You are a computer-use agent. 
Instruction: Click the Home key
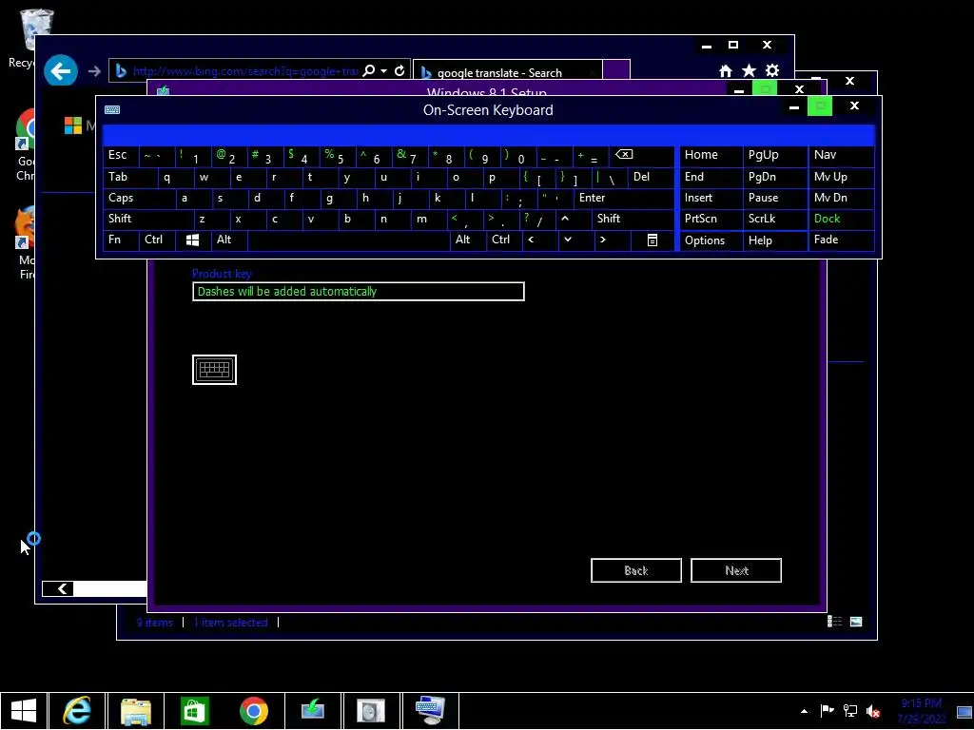tap(710, 155)
